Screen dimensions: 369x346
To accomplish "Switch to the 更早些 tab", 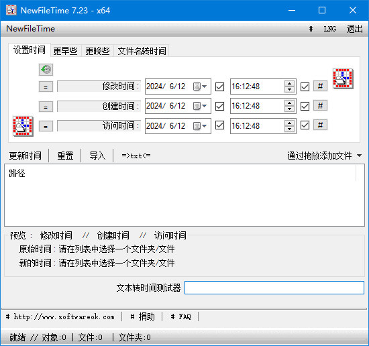I will click(66, 51).
